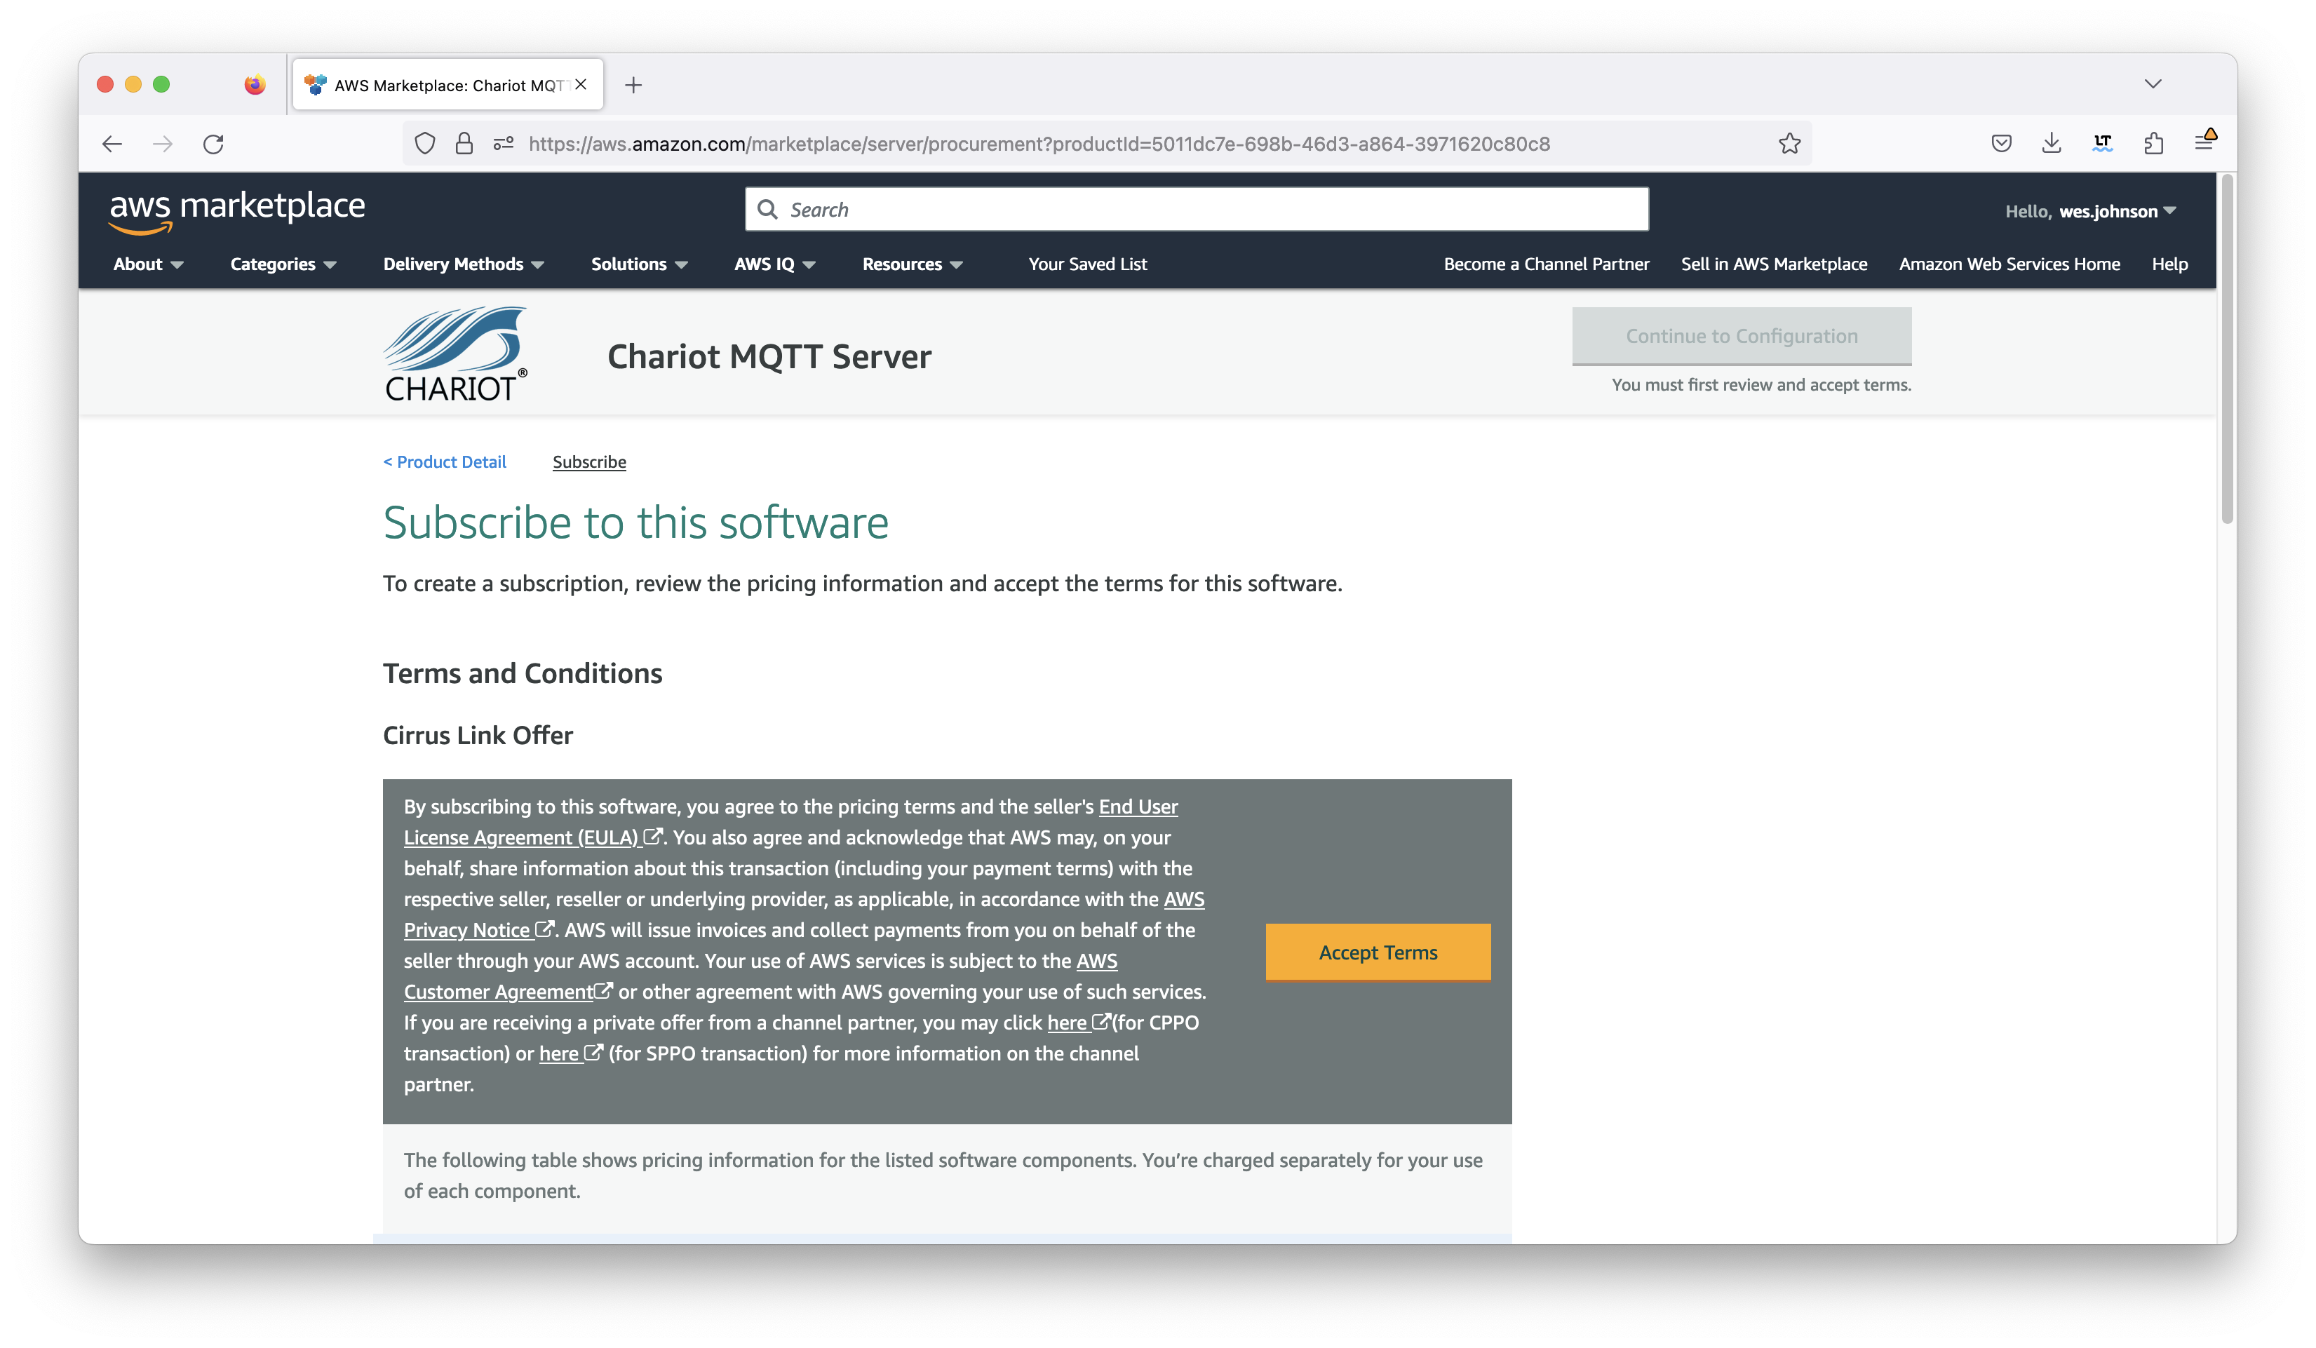Open the Firefox application menu
Screen dimensions: 2316x1348
(2204, 142)
